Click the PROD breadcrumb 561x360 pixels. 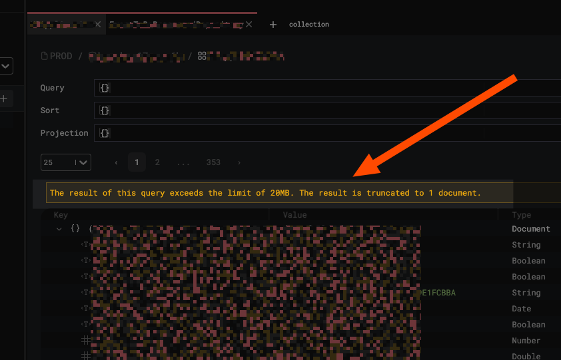[61, 56]
